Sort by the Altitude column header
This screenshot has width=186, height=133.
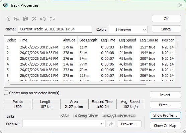[69, 40]
